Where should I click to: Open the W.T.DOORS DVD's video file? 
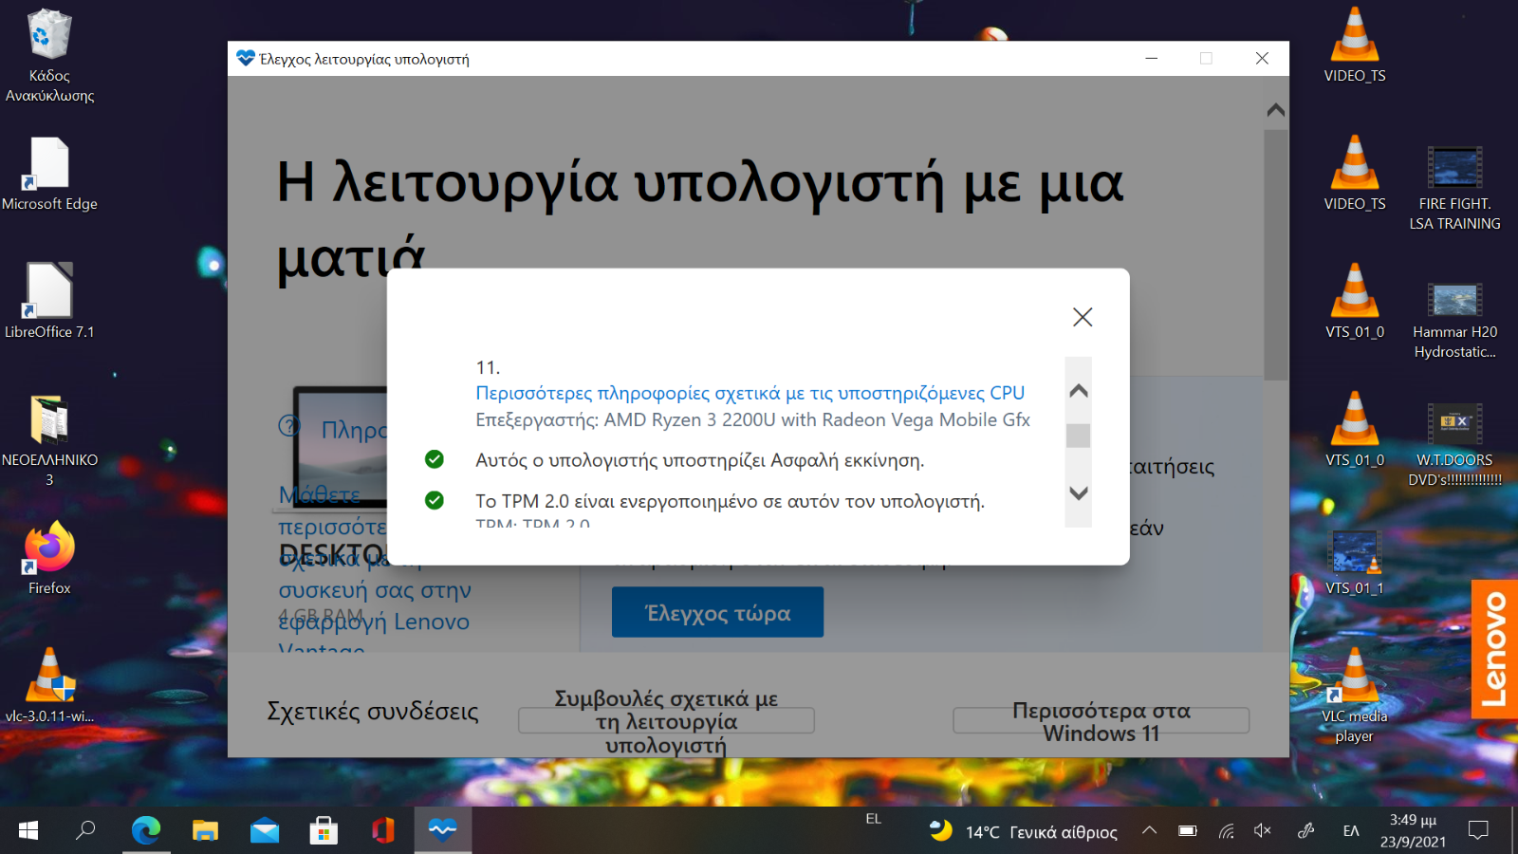[1454, 444]
